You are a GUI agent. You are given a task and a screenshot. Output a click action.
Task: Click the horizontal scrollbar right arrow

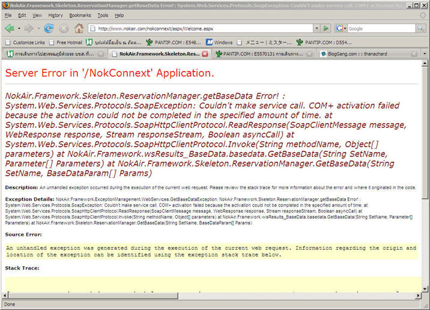[x=418, y=296]
